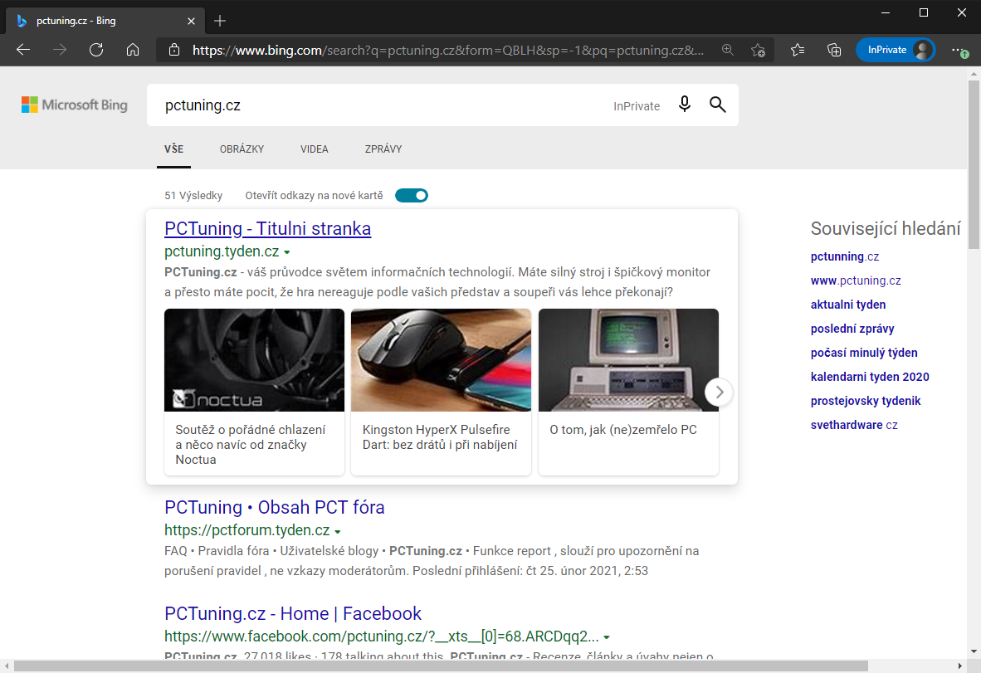Expand the dropdown arrow by the facebook.com URL
This screenshot has height=673, width=981.
pos(606,638)
